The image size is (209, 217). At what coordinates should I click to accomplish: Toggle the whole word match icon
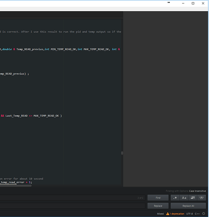(202, 197)
